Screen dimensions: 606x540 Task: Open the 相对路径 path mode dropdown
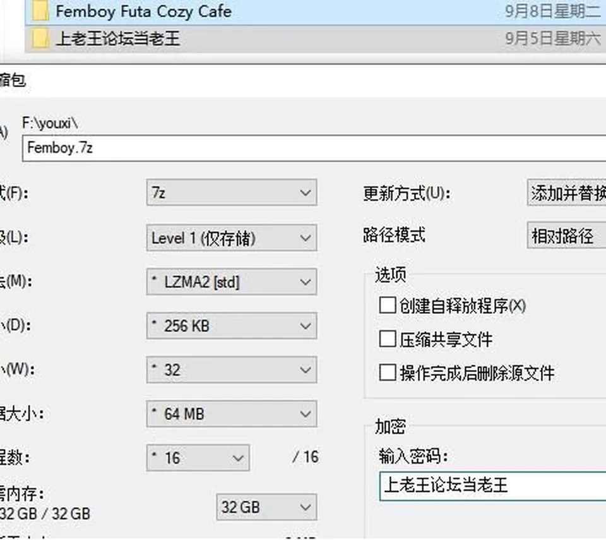pos(567,235)
